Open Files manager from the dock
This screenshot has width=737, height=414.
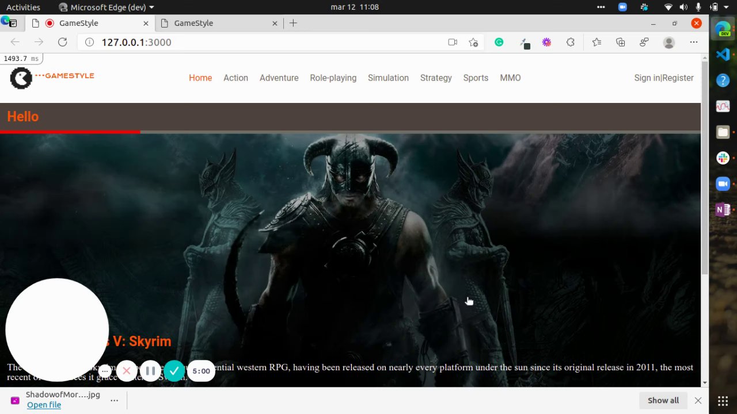coord(723,132)
